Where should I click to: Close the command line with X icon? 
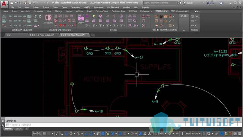(3, 121)
